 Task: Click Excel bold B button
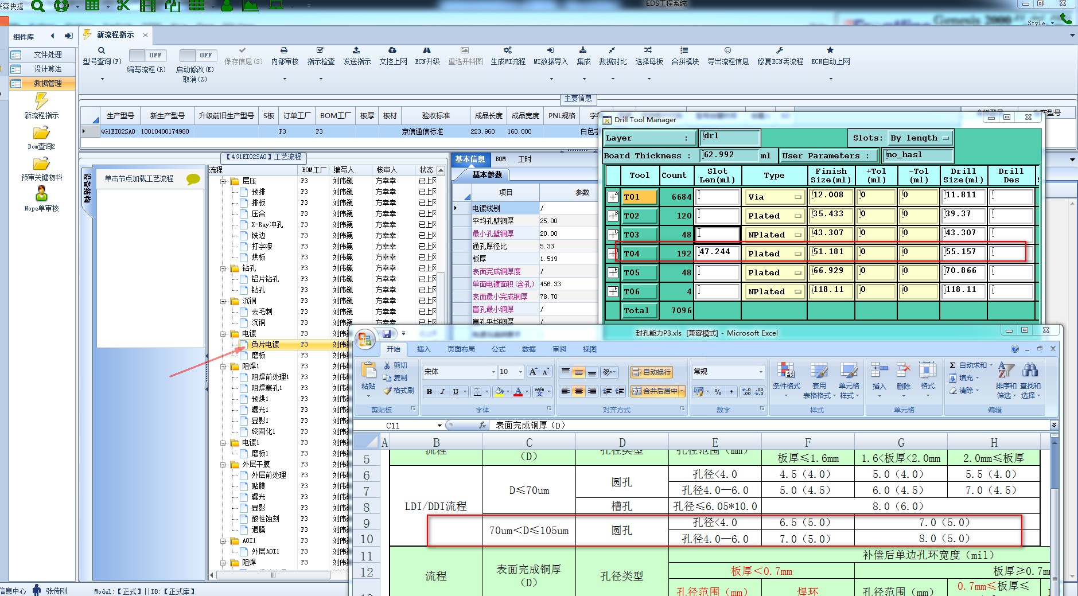(x=429, y=392)
